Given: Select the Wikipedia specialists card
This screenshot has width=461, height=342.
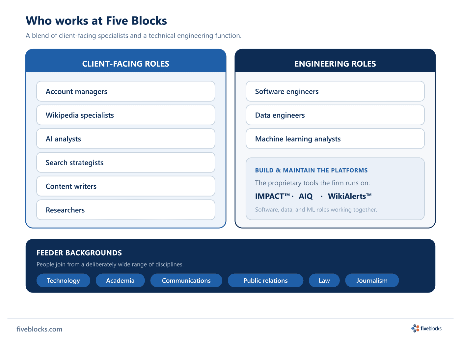Looking at the screenshot, I should (x=126, y=115).
